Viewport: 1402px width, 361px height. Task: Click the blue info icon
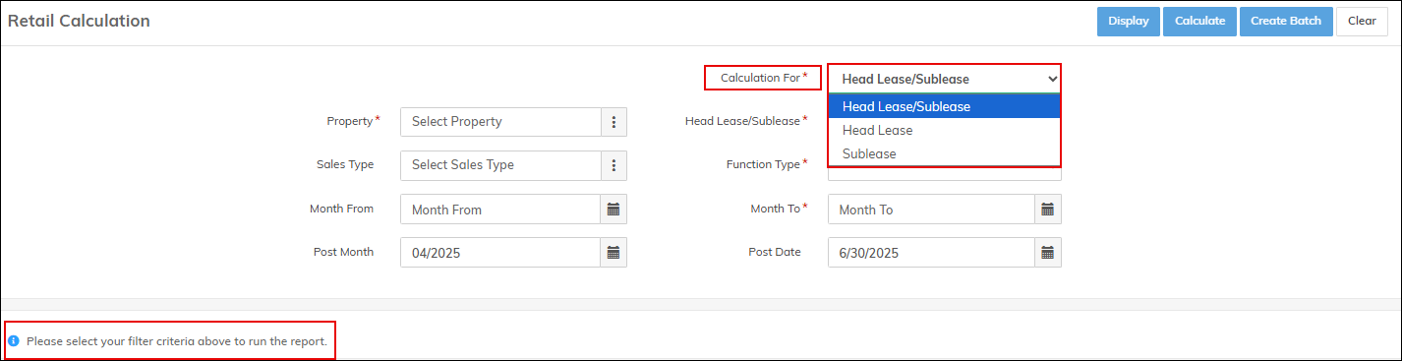click(14, 341)
